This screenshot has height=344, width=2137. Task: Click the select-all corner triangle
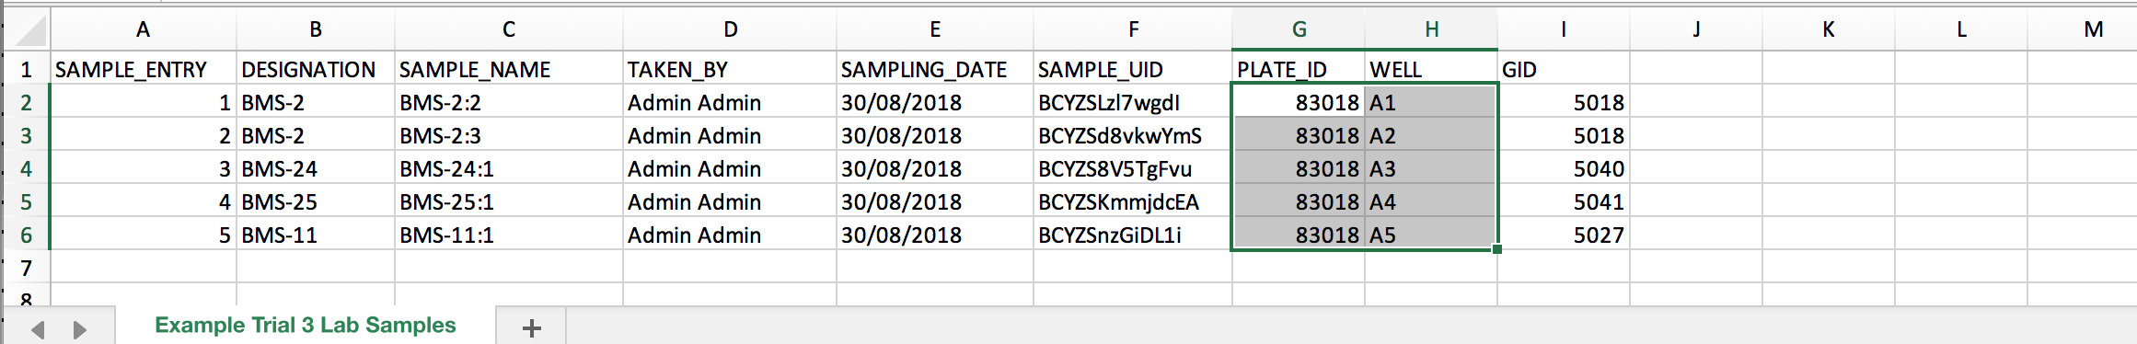pos(30,31)
